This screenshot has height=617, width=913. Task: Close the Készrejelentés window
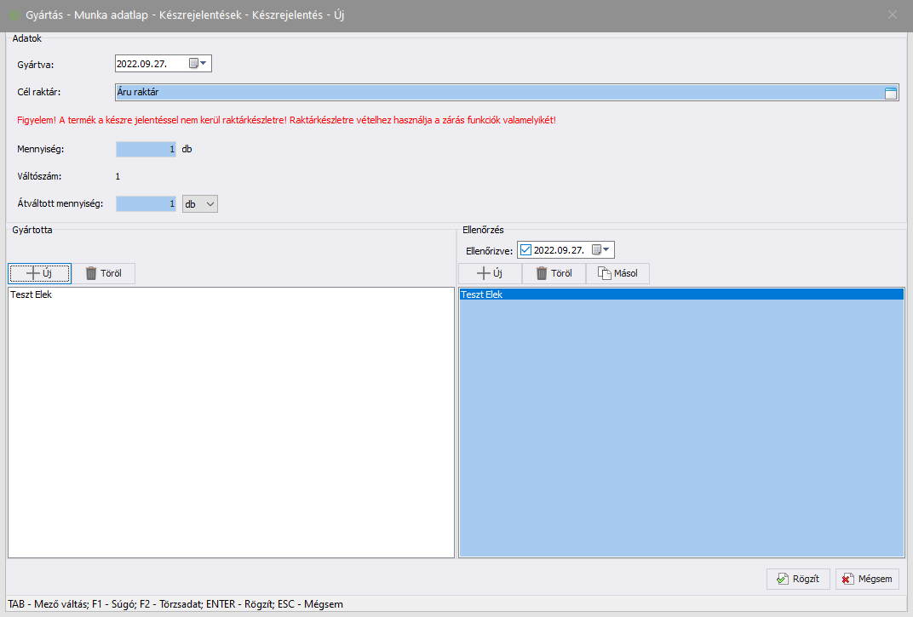click(x=893, y=14)
